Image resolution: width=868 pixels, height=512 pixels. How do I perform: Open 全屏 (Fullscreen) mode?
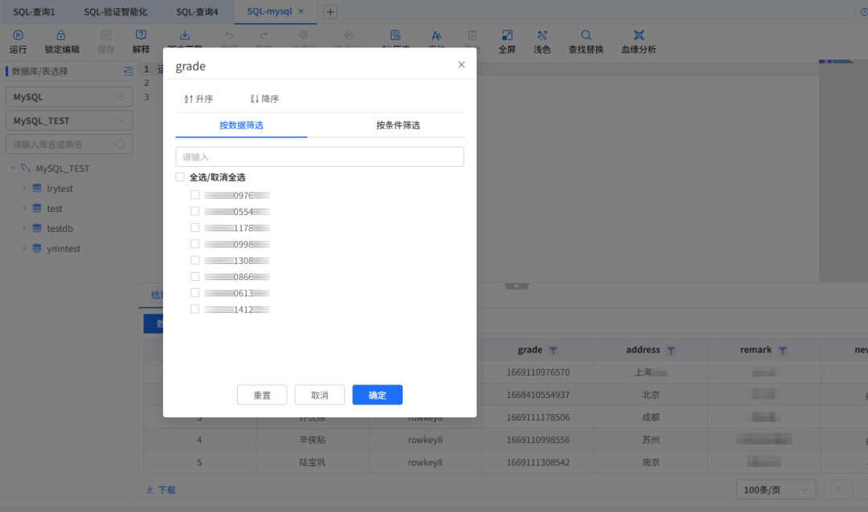tap(507, 41)
